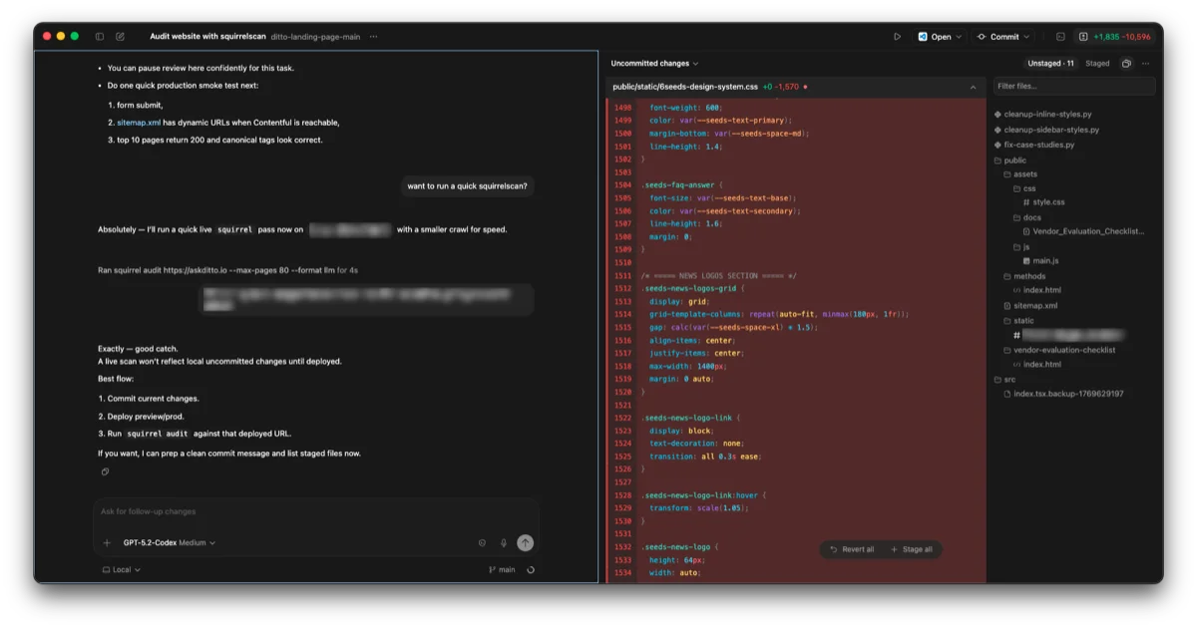This screenshot has width=1197, height=628.
Task: Collapse the 6seeds-design-system.css diff header chevron
Action: point(973,86)
